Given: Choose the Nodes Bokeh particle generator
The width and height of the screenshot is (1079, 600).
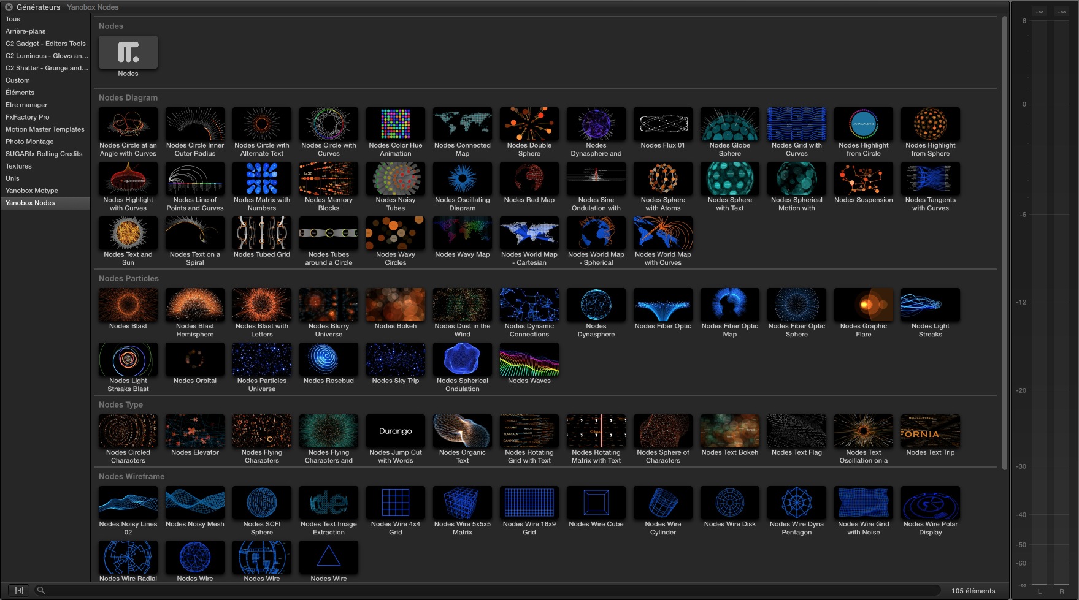Looking at the screenshot, I should click(x=395, y=305).
